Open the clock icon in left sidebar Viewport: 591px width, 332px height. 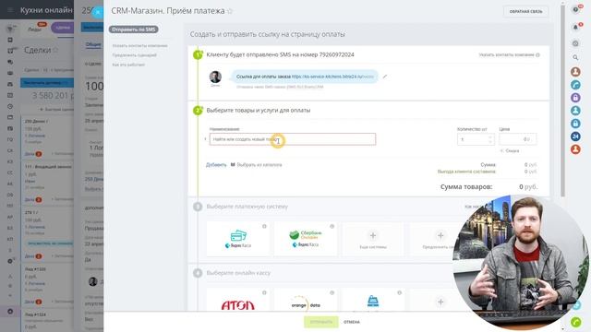tap(10, 106)
